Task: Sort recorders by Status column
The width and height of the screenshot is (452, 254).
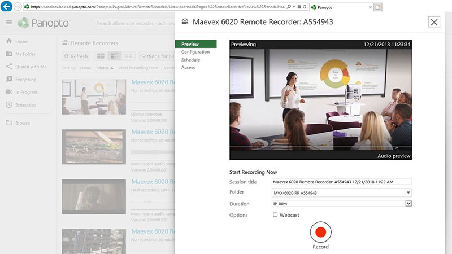Action: 104,68
